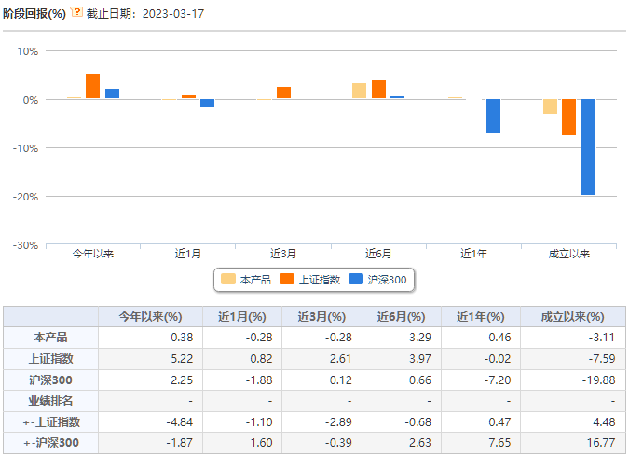
Task: Click the question mark help icon
Action: [x=76, y=11]
